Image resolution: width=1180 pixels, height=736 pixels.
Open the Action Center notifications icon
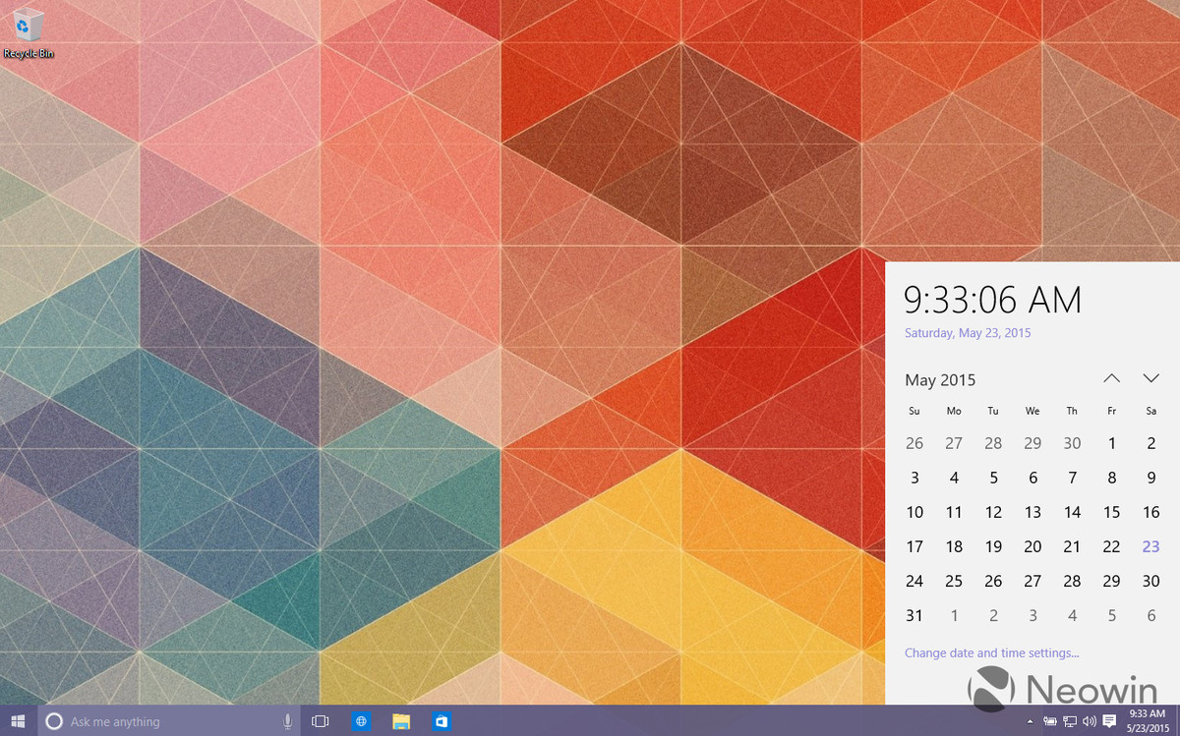(1109, 722)
